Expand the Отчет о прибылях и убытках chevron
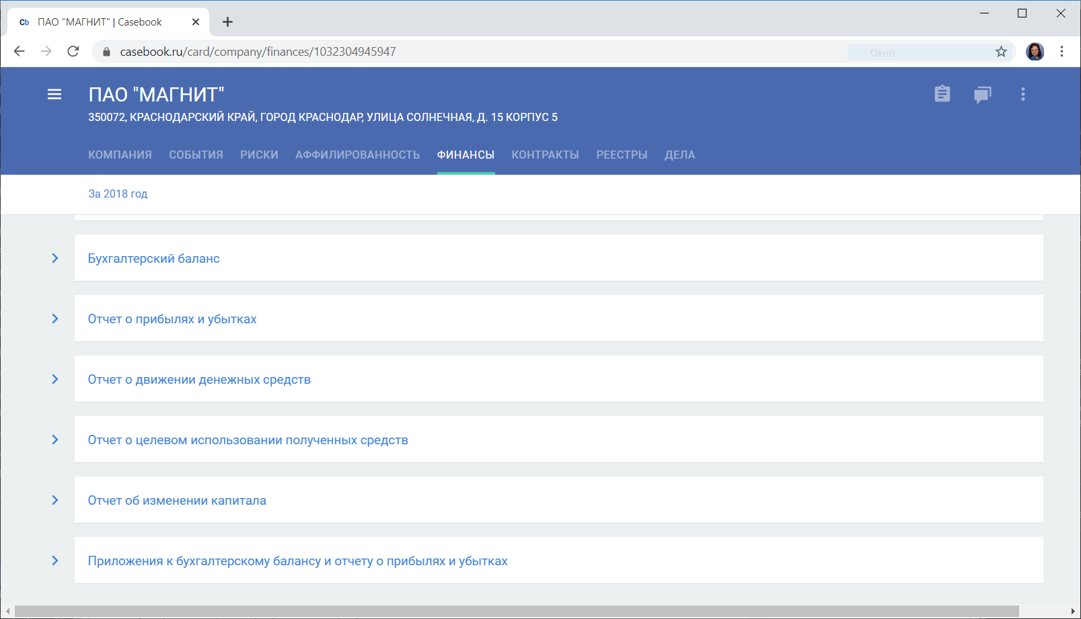 55,319
